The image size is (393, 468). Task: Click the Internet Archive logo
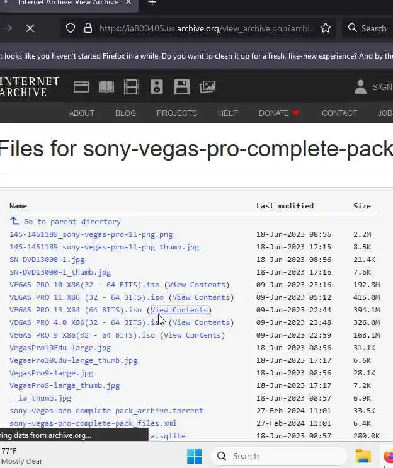pyautogui.click(x=29, y=87)
